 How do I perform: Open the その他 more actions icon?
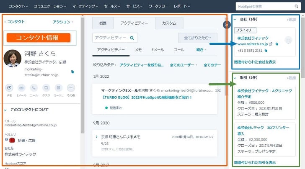coord(71,88)
